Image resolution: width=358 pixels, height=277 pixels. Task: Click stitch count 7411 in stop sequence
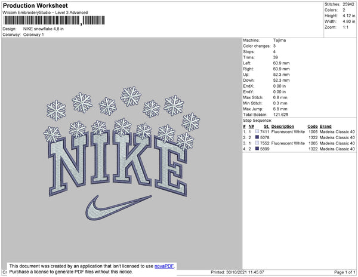[265, 132]
